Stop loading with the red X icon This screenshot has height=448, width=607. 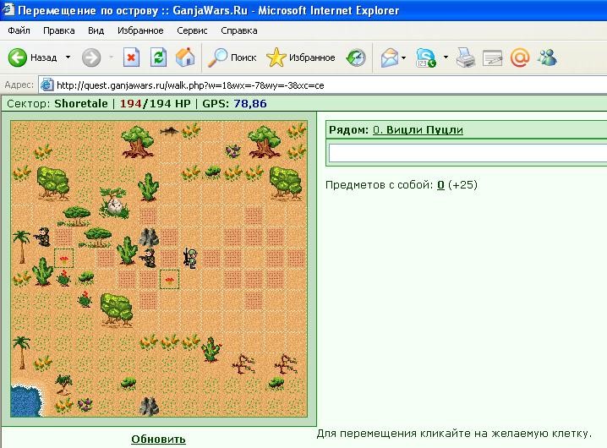131,57
